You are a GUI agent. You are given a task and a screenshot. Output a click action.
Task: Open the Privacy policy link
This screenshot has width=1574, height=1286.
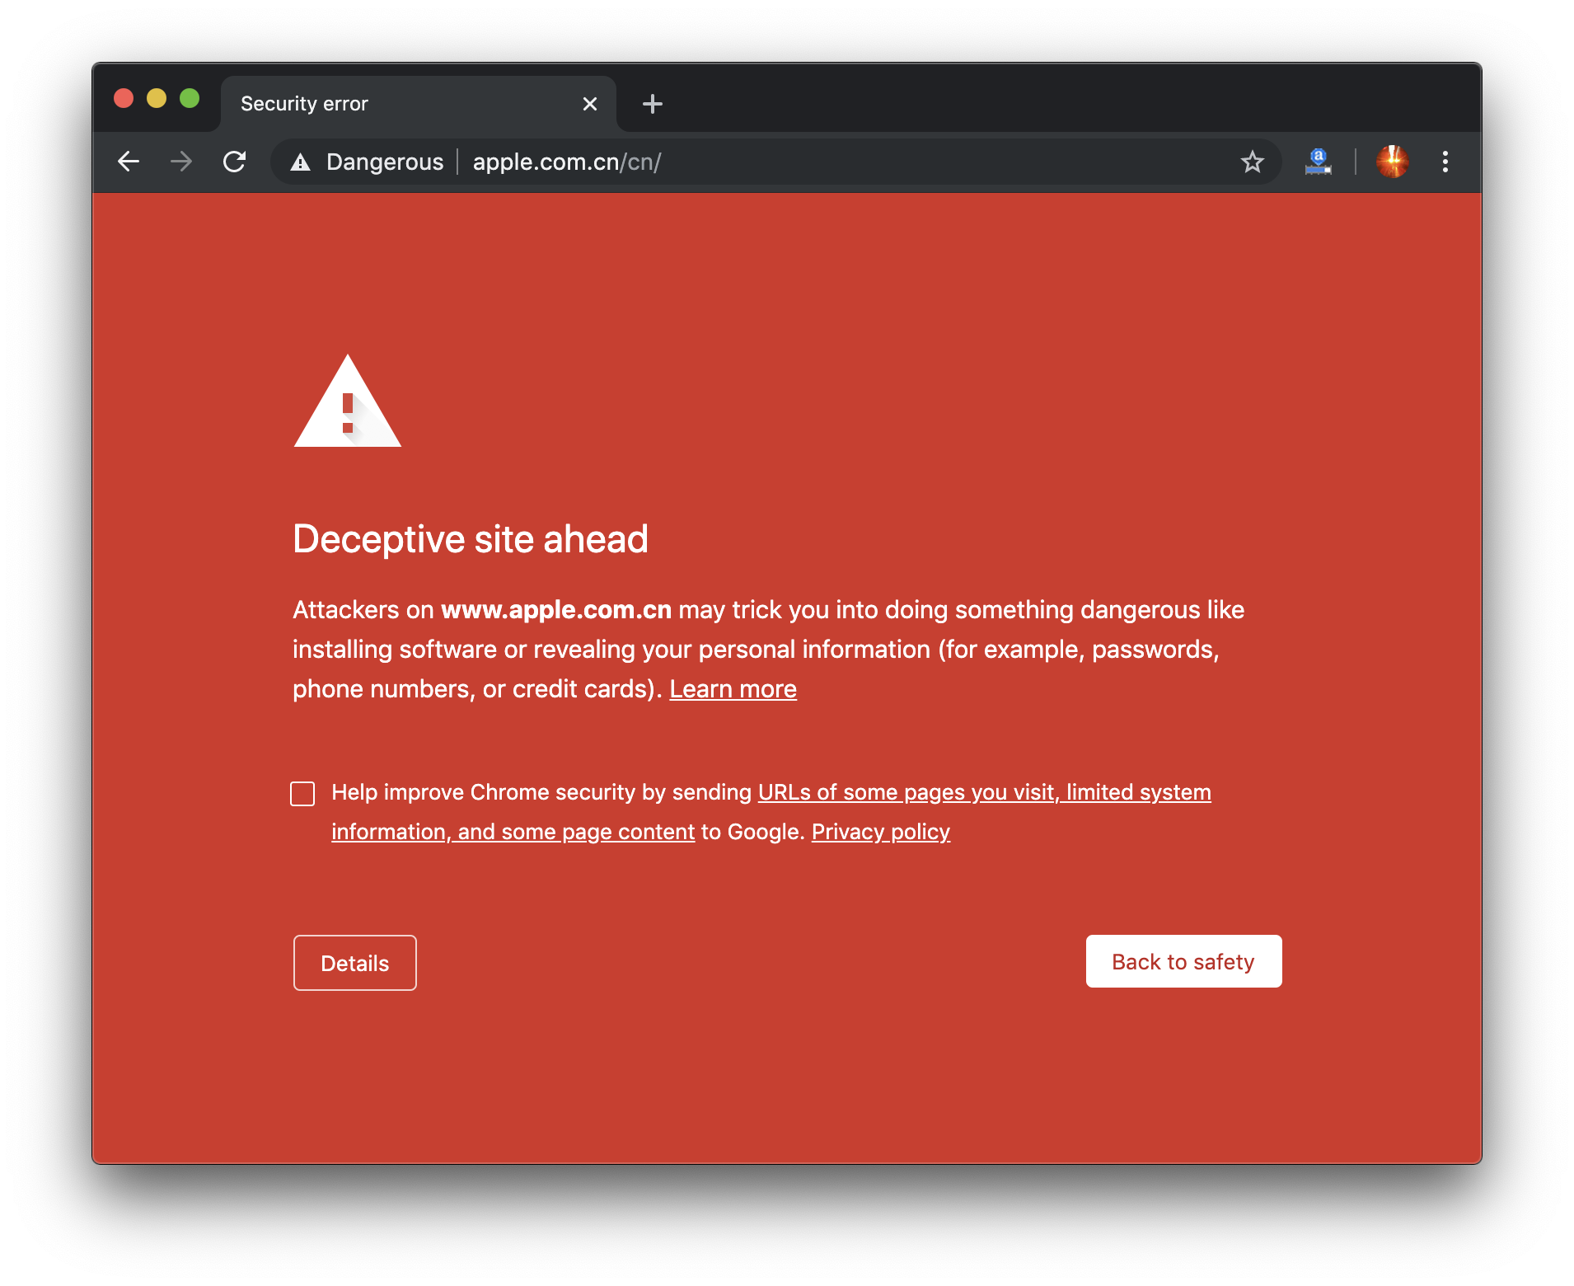point(880,832)
